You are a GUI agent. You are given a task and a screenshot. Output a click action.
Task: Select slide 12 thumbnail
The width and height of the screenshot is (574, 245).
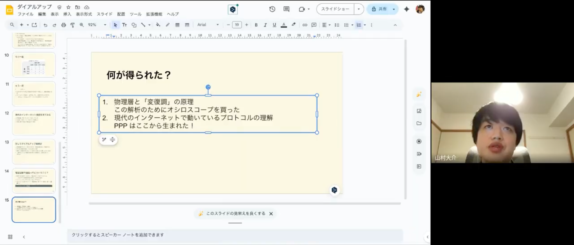point(34,123)
